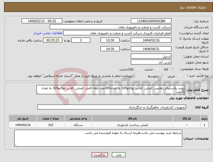Click the بازگشت (back) button

click(100, 155)
